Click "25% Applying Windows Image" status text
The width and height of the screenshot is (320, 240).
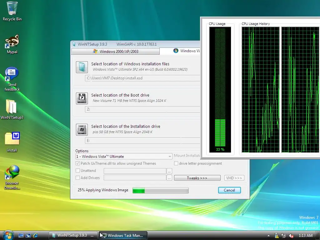coord(103,190)
